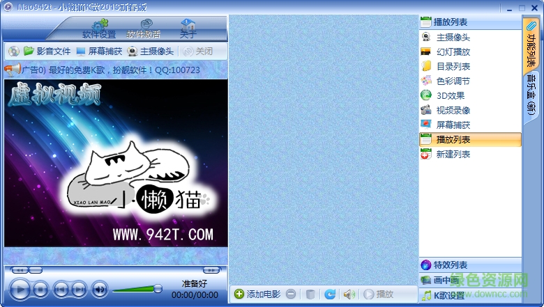The image size is (544, 307).
Task: Skip to the previous track
Action: [x=61, y=289]
